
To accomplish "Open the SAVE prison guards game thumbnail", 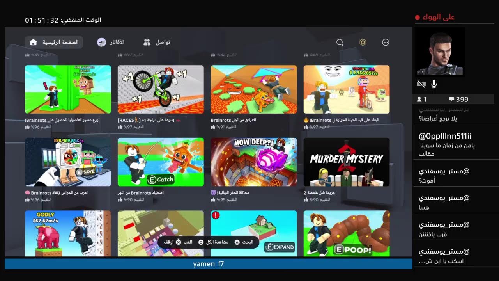I will (x=68, y=162).
